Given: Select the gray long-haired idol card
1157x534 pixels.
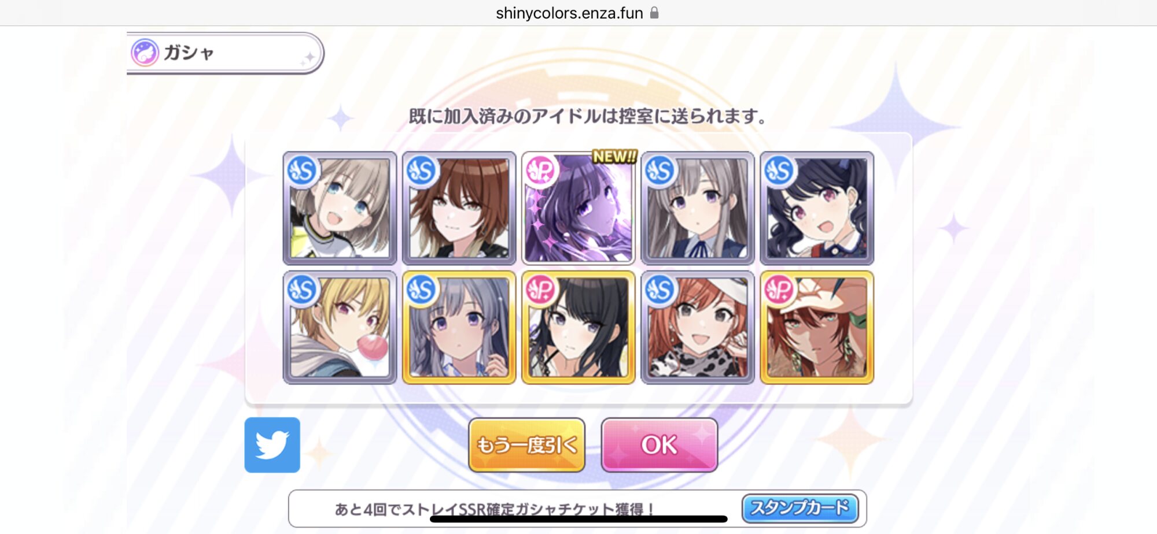Looking at the screenshot, I should point(698,208).
